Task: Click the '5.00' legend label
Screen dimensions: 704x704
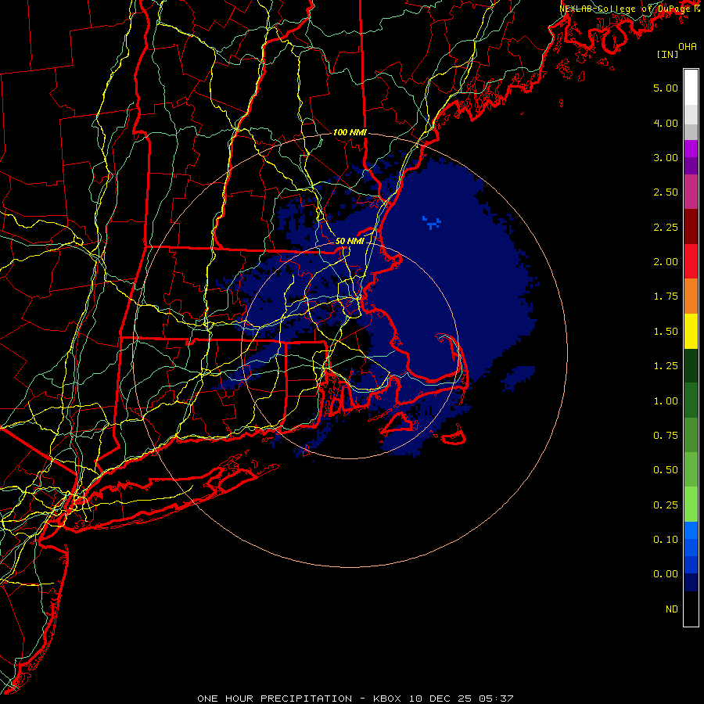Action: pyautogui.click(x=666, y=88)
